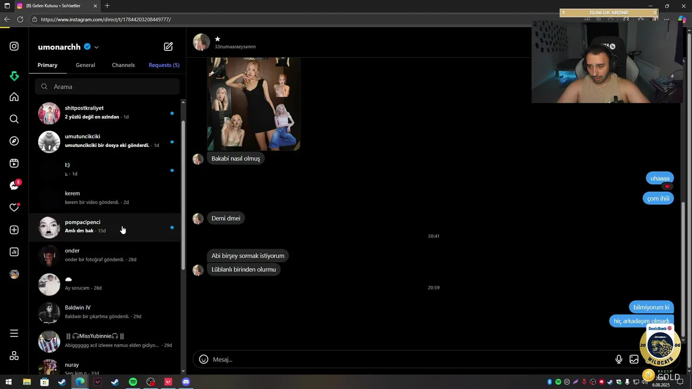Click the green download arrow icon in sidebar

coord(14,76)
